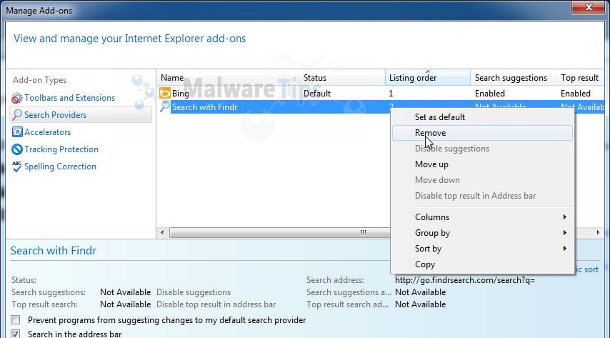Image resolution: width=610 pixels, height=338 pixels.
Task: Click the Bing provider icon
Action: [165, 93]
